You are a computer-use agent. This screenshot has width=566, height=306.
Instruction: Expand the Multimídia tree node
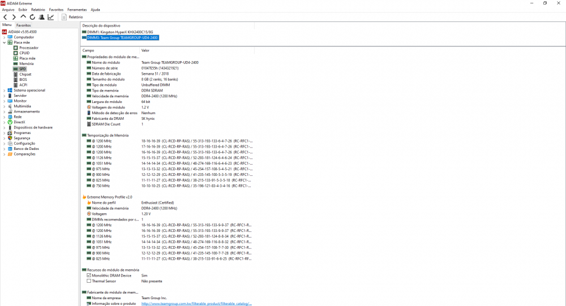[x=4, y=106]
